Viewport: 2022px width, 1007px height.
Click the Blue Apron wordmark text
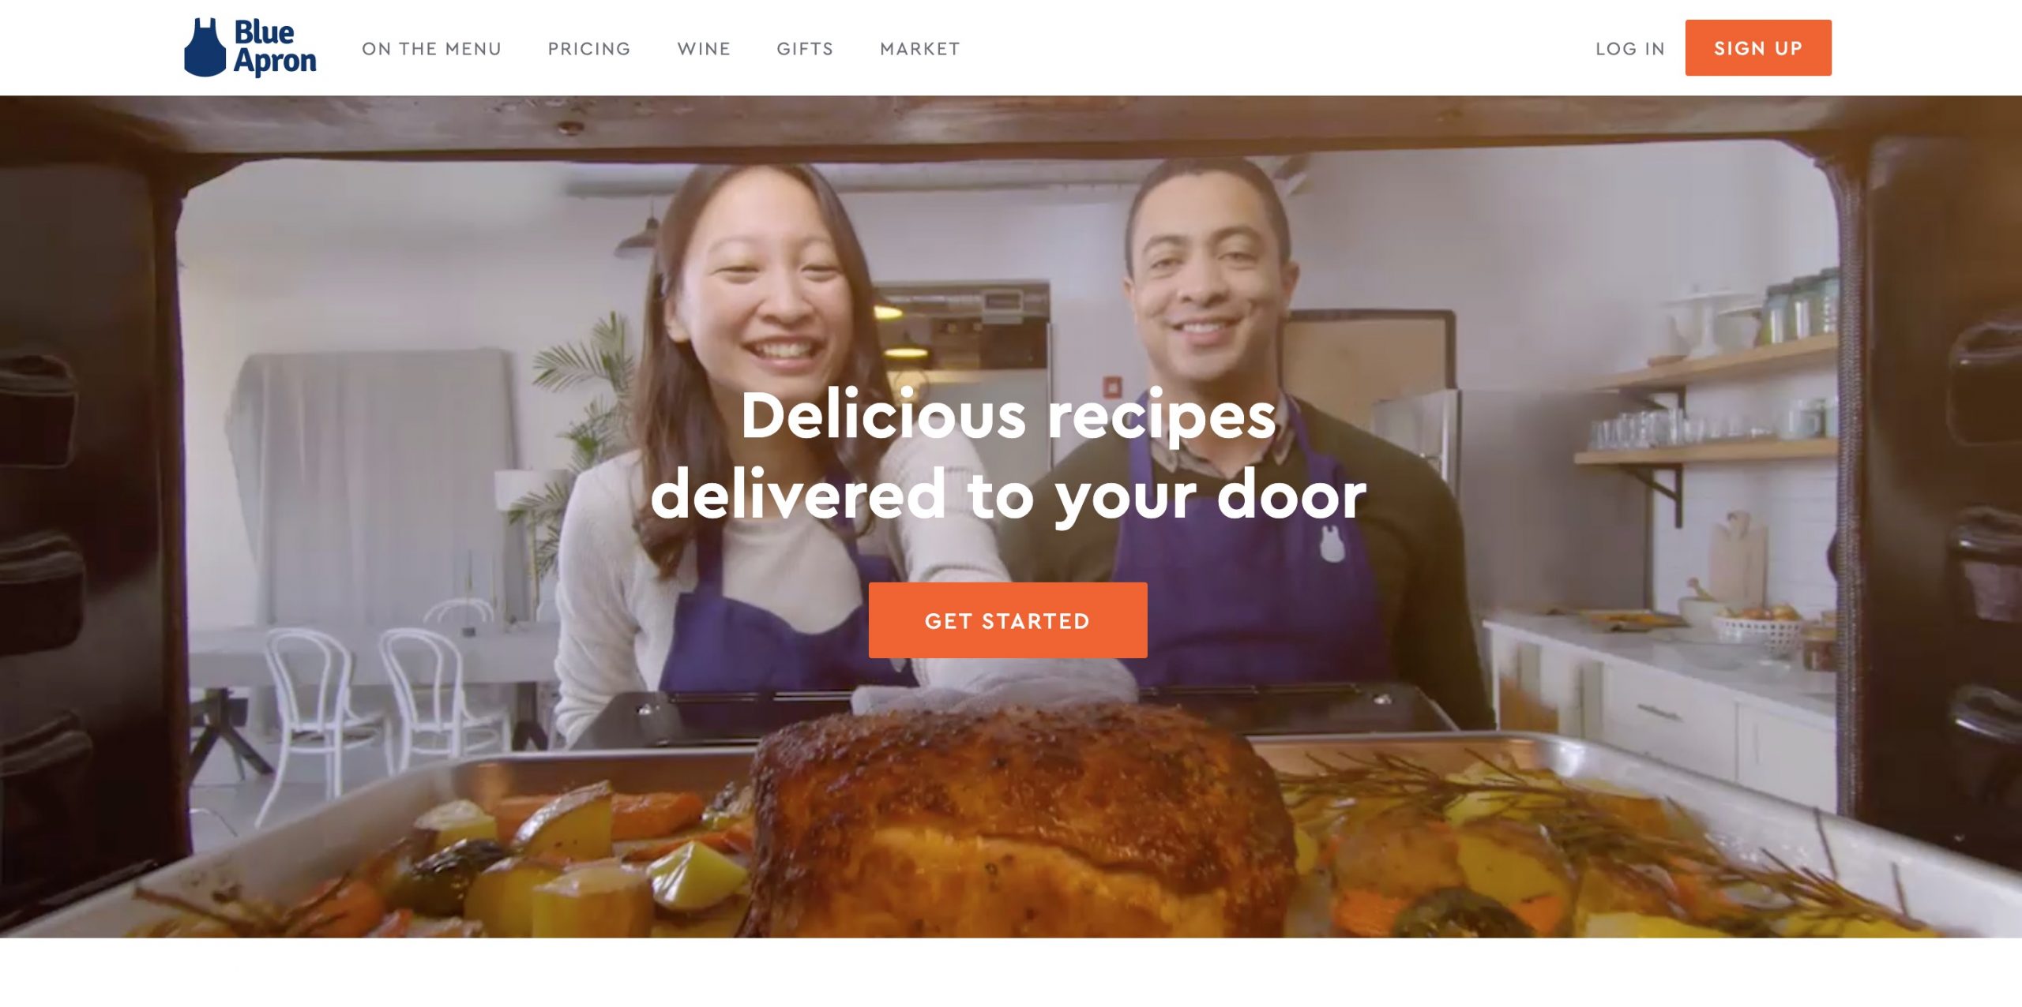pos(275,47)
